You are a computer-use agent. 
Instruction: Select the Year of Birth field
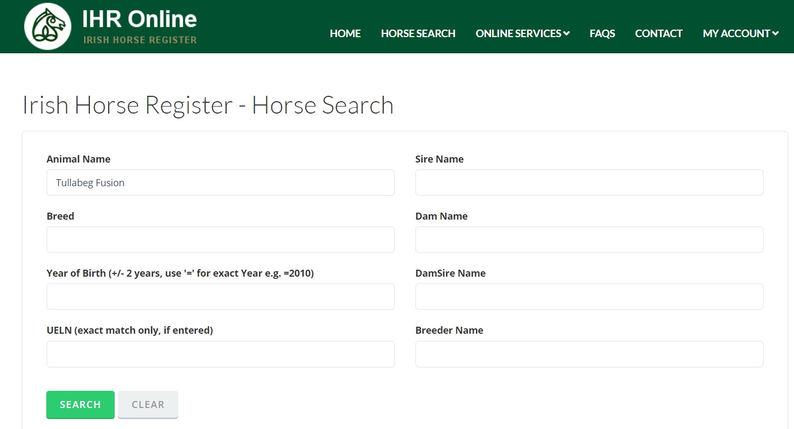(221, 297)
